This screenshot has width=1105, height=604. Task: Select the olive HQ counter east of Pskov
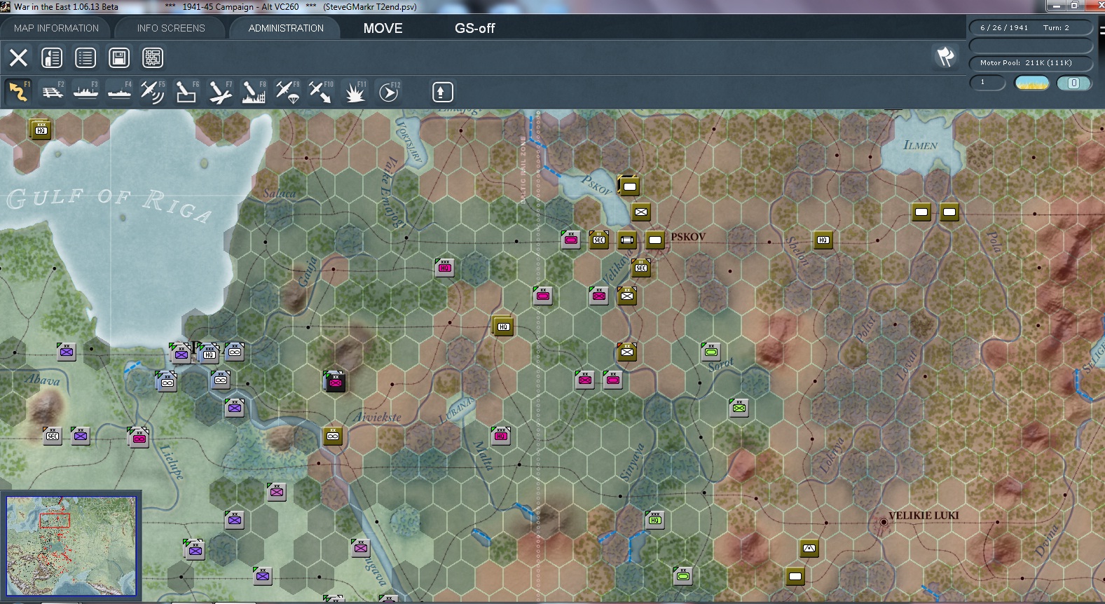coord(823,240)
